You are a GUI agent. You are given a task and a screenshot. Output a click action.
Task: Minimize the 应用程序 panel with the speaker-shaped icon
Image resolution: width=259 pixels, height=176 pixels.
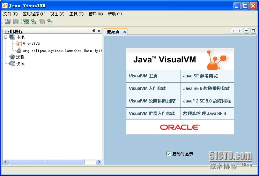[x=94, y=31]
